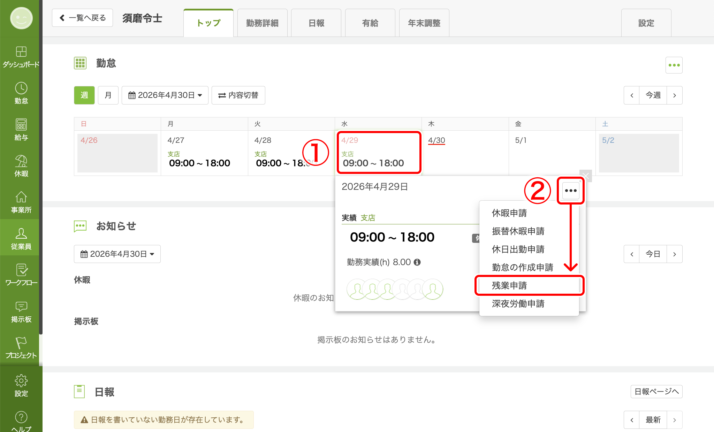Click the smiley logo avatar
The height and width of the screenshot is (432, 714).
[21, 18]
